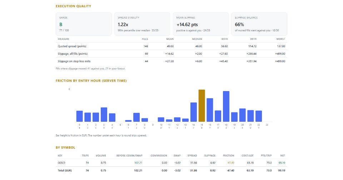Click the blue bar for hour 16
343x180 pixels.
pos(210,110)
